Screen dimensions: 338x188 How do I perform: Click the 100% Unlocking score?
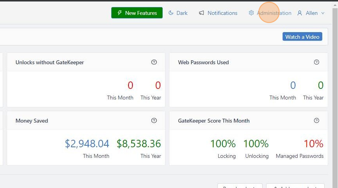(x=256, y=144)
